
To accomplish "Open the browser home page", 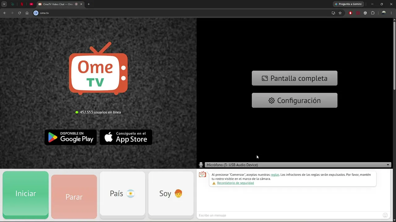I will 27,13.
